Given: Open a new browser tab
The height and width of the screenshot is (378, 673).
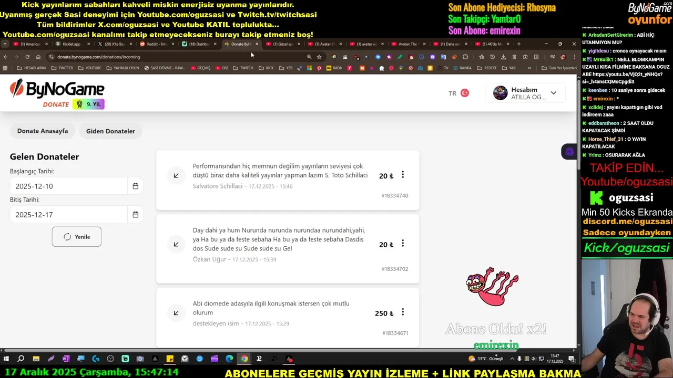Looking at the screenshot, I should (519, 44).
